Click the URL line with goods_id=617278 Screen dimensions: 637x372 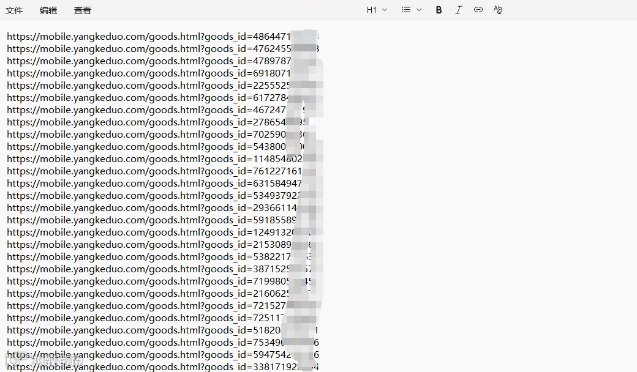coord(163,97)
